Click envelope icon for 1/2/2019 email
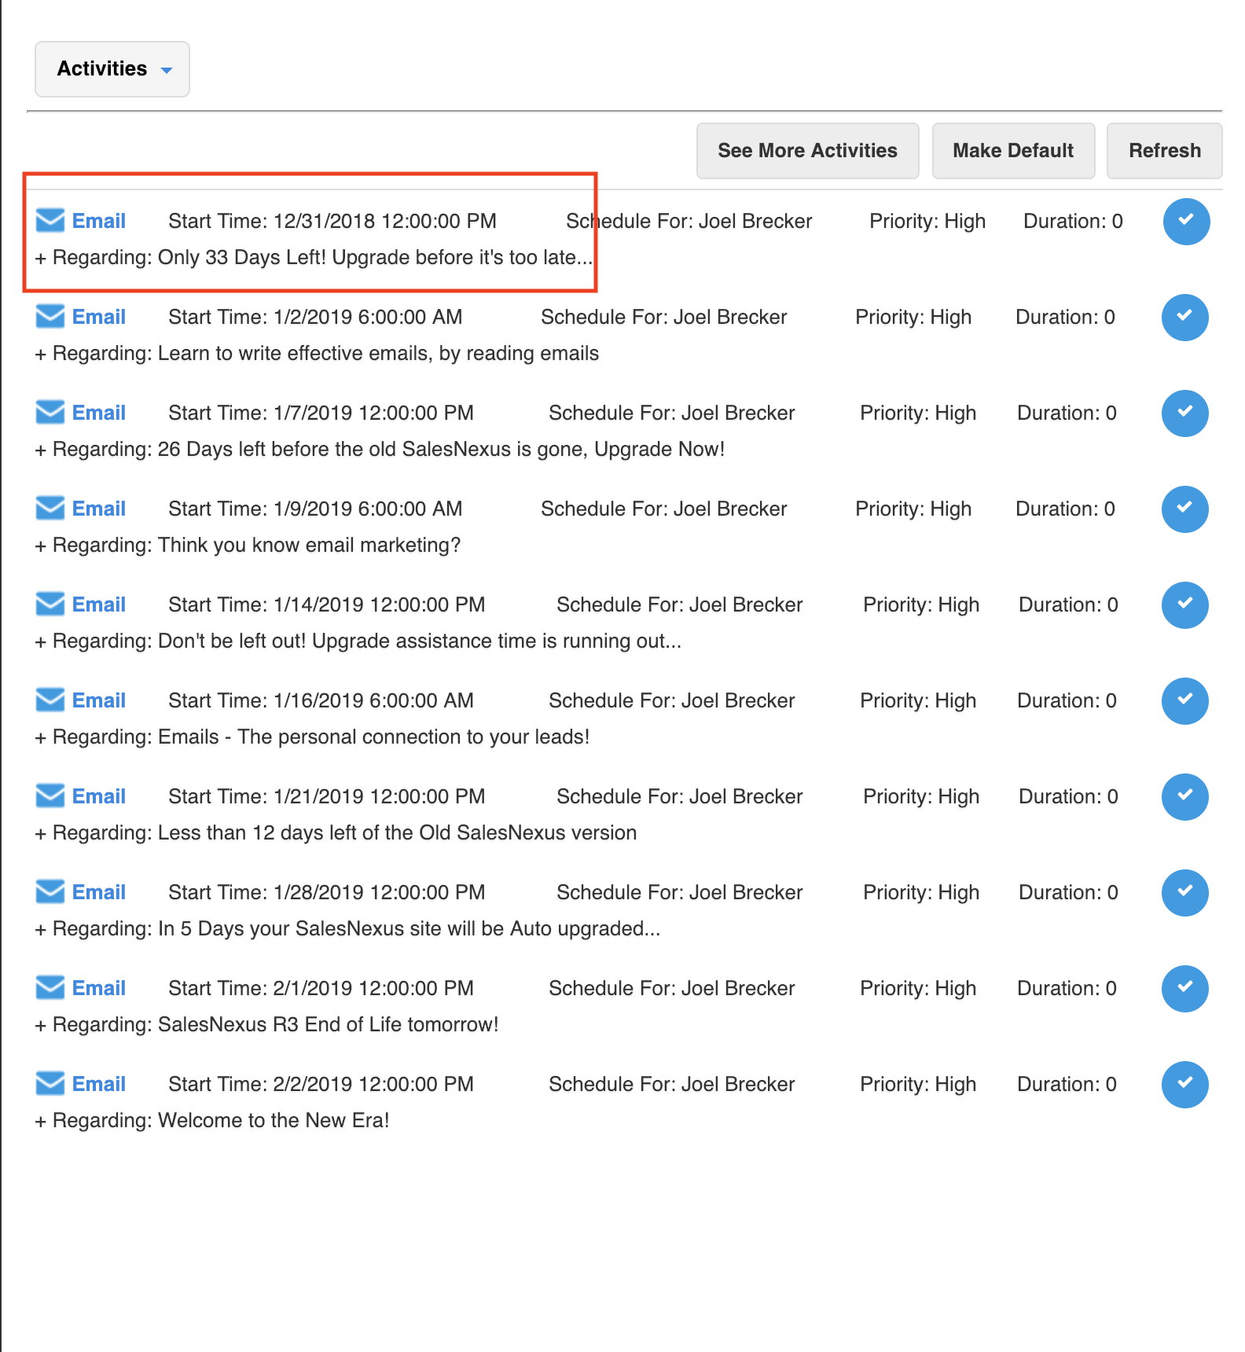This screenshot has height=1352, width=1245. [x=50, y=317]
